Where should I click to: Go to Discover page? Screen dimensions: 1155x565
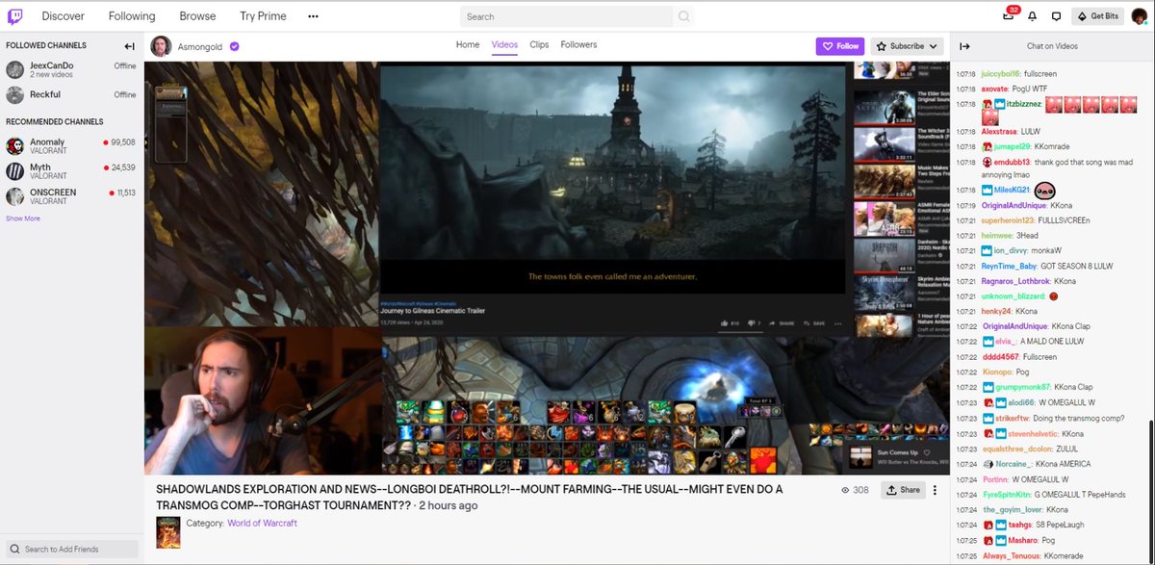tap(64, 16)
